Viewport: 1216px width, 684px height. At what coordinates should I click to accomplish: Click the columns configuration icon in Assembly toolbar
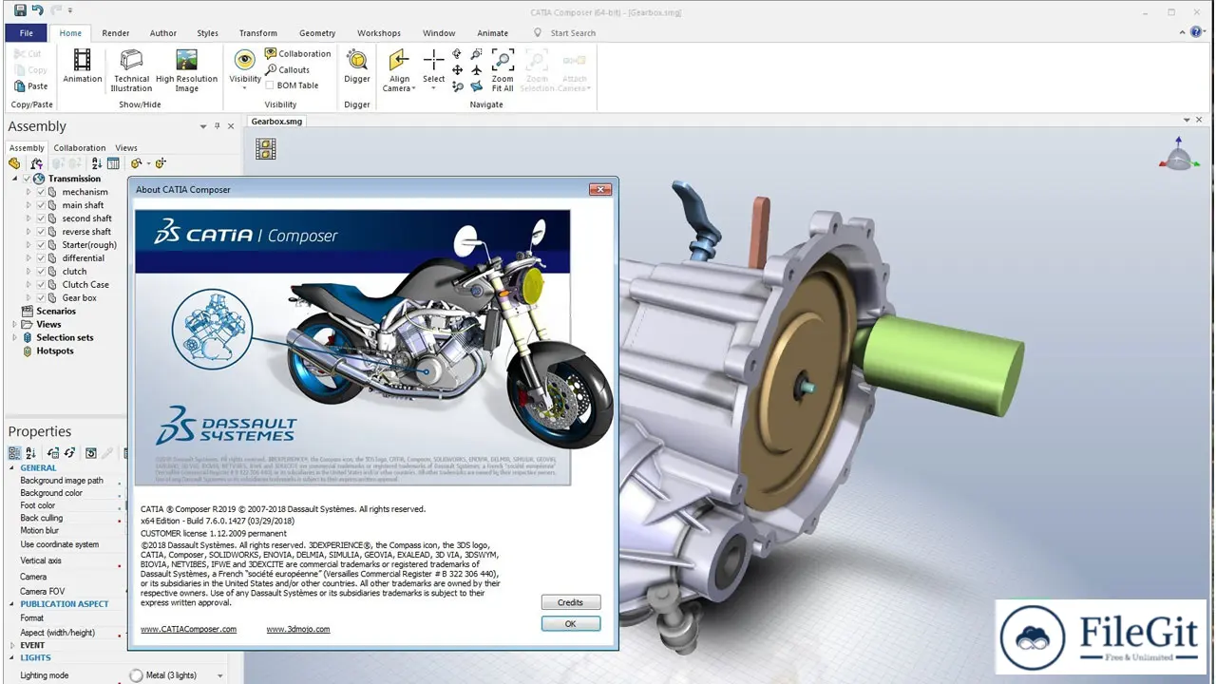tap(113, 163)
